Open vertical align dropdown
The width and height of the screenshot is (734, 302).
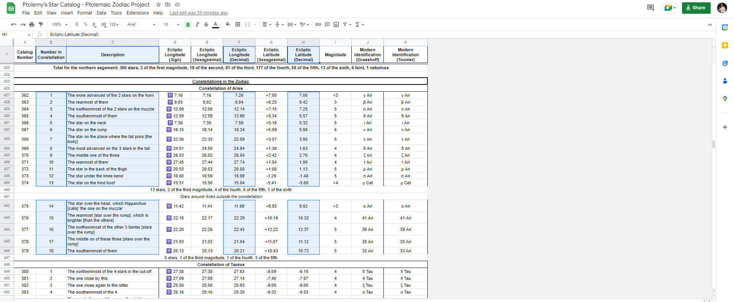(279, 24)
